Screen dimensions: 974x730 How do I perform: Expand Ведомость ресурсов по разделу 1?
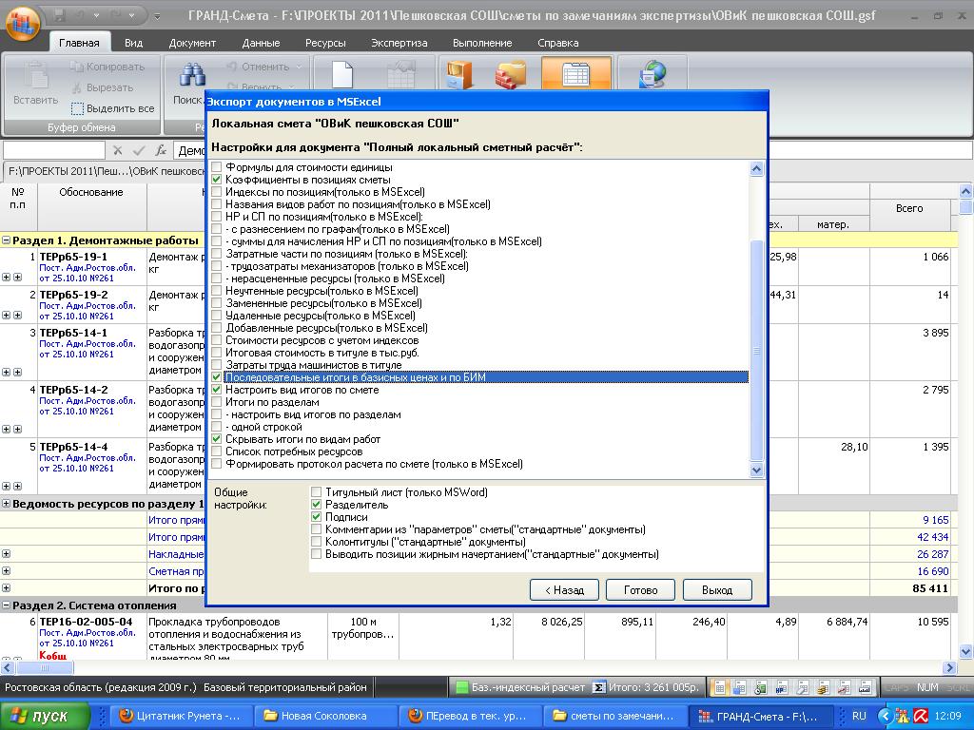(x=7, y=503)
